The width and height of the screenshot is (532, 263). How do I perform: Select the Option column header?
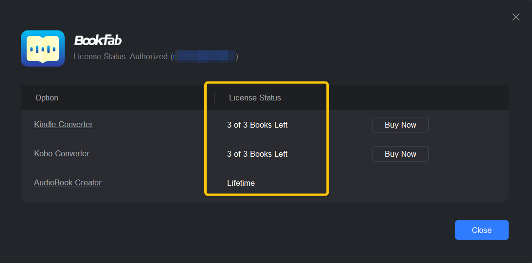tap(47, 98)
